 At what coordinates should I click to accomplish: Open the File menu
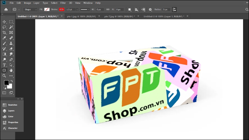(12, 3)
